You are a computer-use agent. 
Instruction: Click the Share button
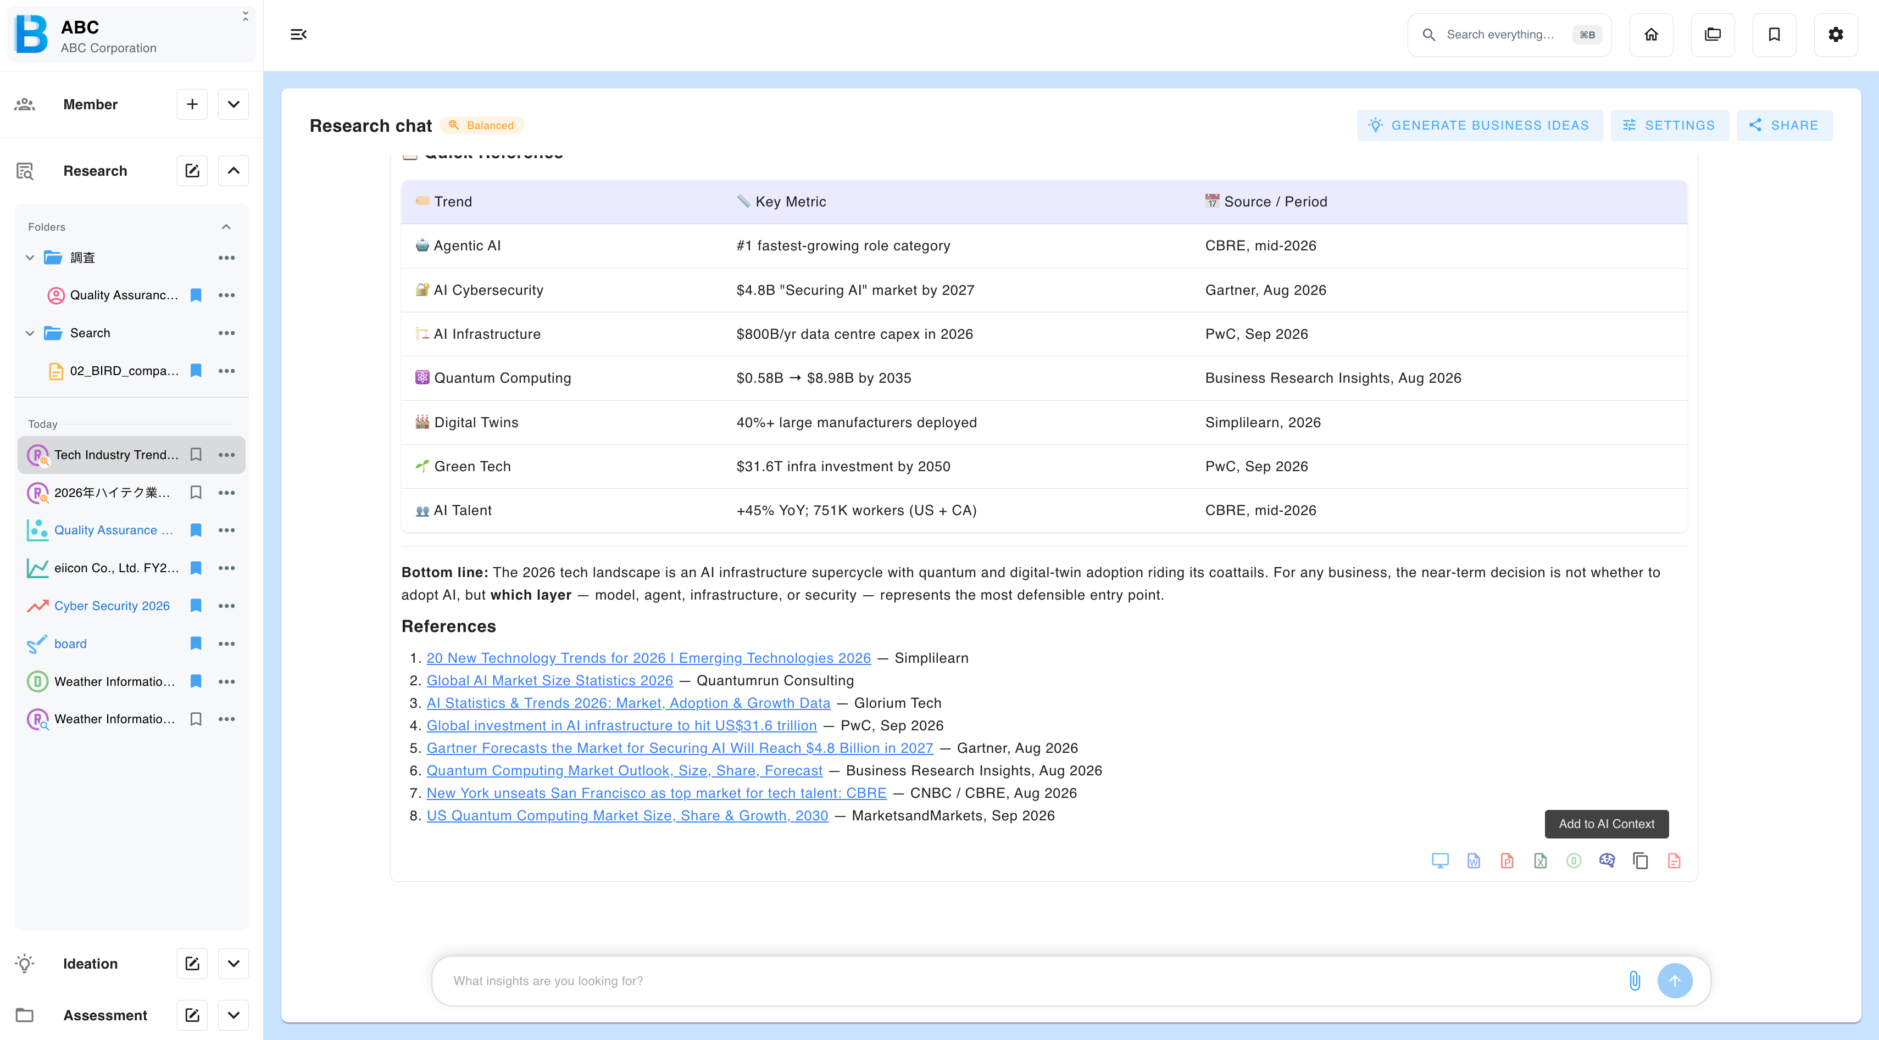(x=1784, y=125)
